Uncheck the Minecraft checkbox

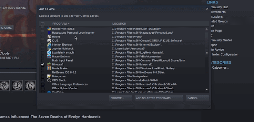tap(43, 65)
